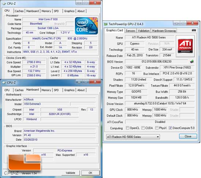The height and width of the screenshot is (178, 201).
Task: Click the Manufacturer value ASRock
Action: coord(59,99)
